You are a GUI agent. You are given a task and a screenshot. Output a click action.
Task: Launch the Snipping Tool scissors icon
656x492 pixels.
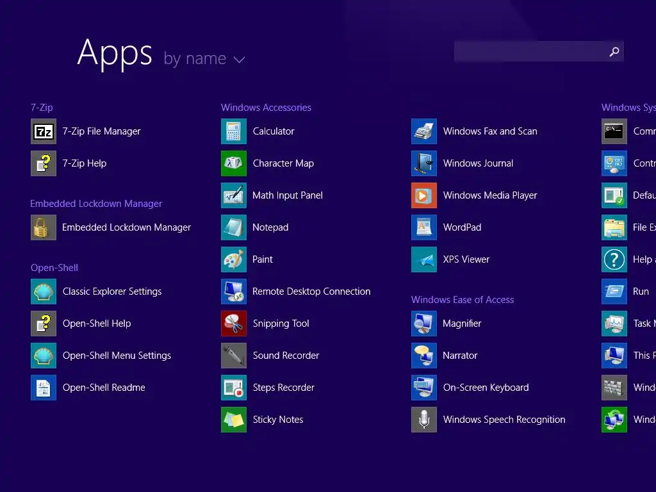click(x=234, y=324)
